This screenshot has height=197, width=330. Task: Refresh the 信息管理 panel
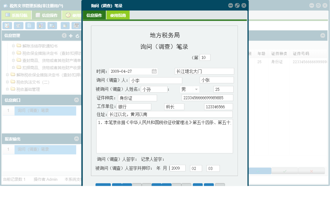pos(77,35)
